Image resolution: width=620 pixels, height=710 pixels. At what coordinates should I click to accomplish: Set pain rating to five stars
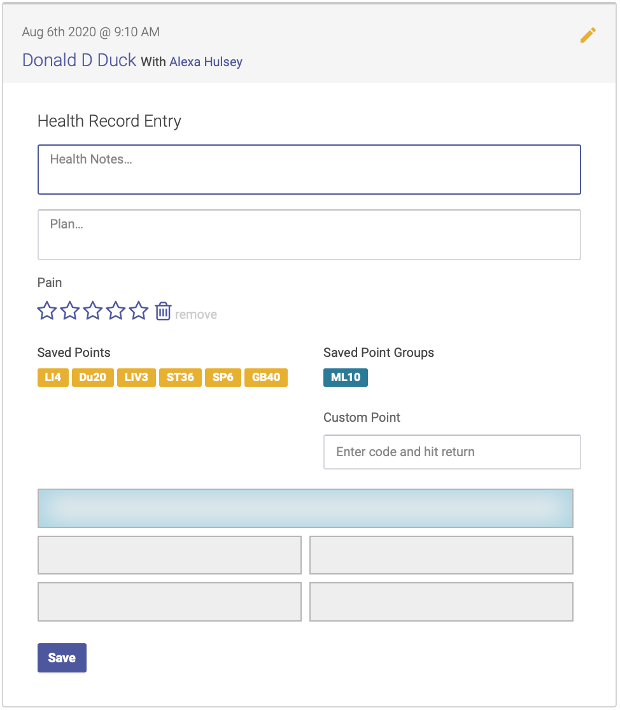tap(139, 310)
